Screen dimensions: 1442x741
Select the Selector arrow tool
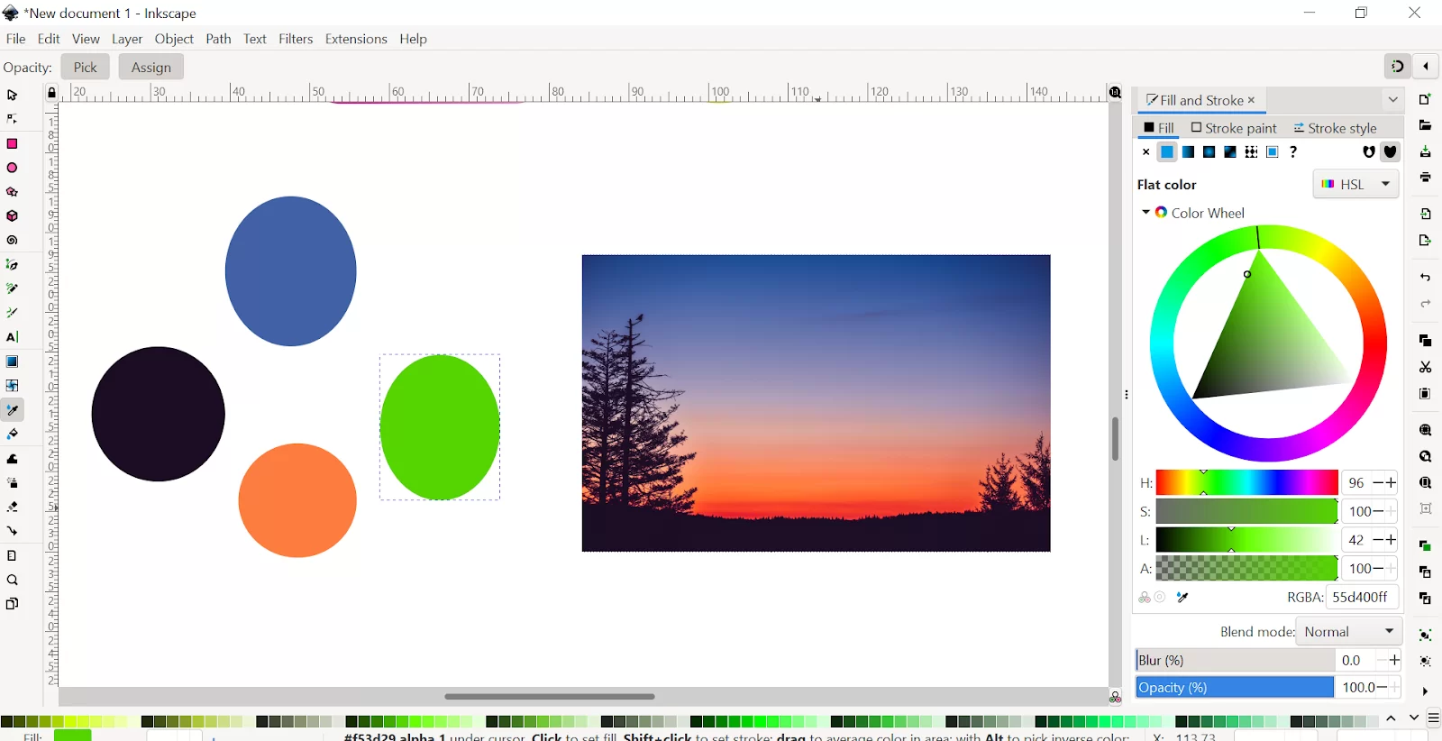[x=13, y=95]
